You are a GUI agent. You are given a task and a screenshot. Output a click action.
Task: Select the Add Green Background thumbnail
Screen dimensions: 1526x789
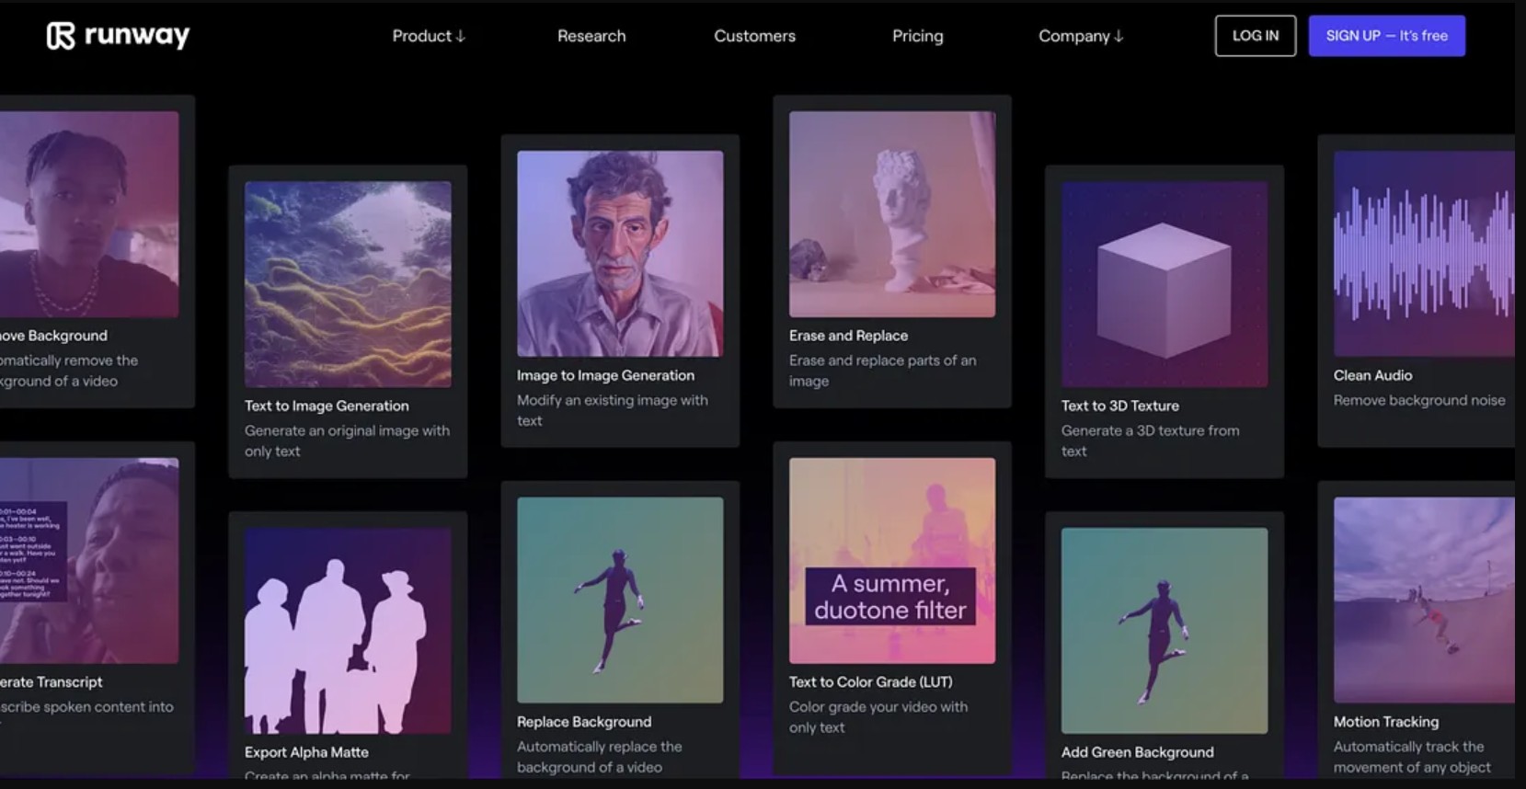[x=1165, y=631]
